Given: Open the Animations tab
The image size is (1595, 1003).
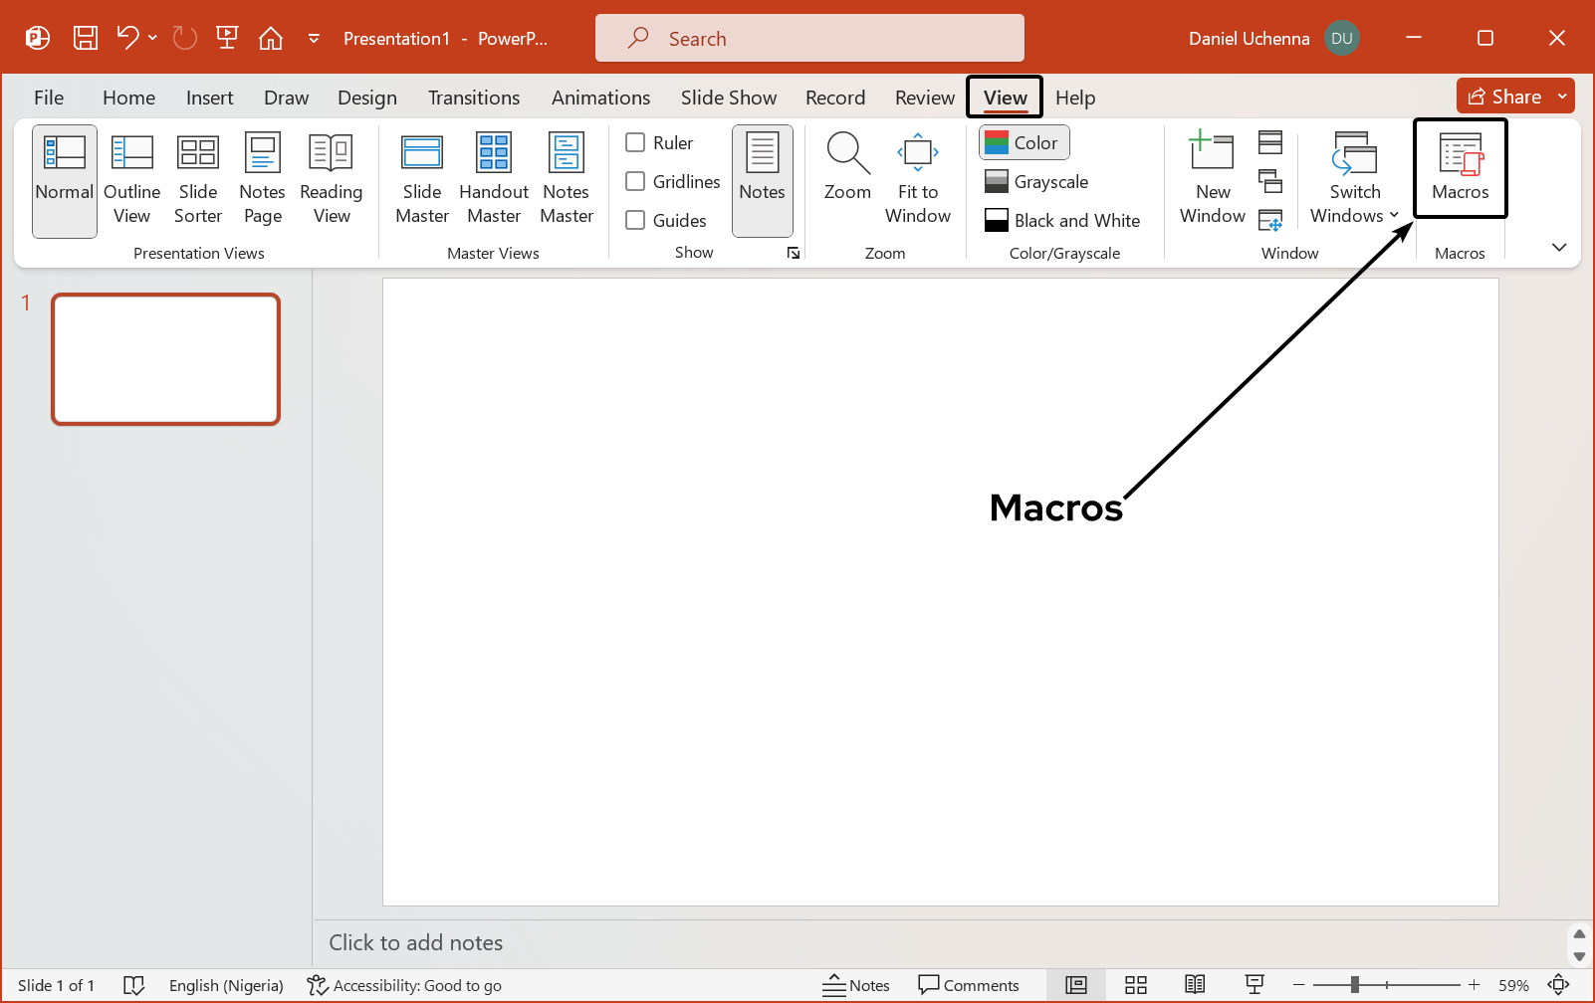Looking at the screenshot, I should [600, 98].
